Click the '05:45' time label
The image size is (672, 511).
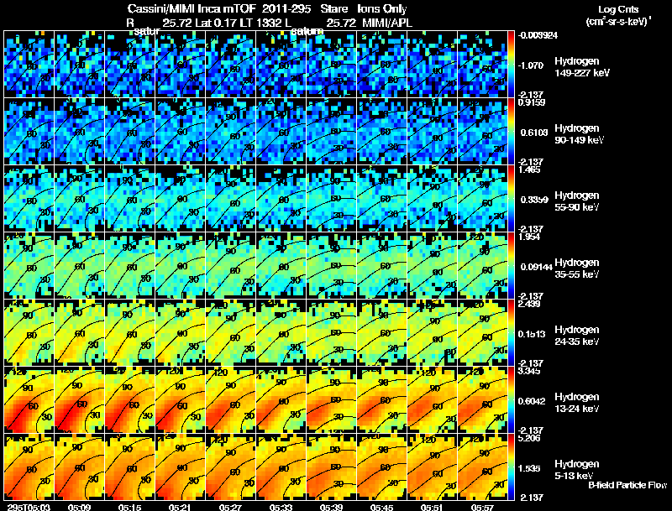pos(382,507)
